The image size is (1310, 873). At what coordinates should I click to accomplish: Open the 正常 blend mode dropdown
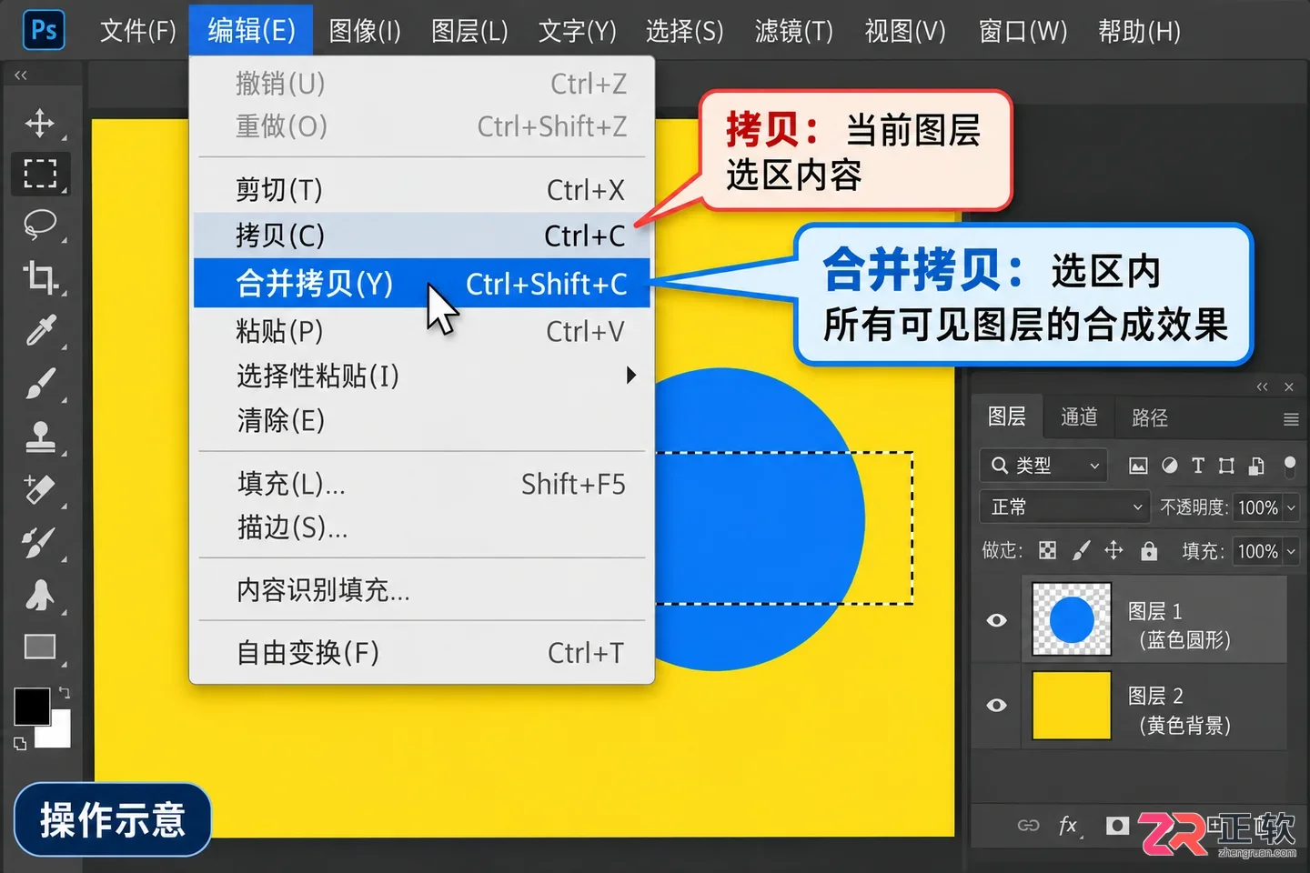click(1064, 507)
